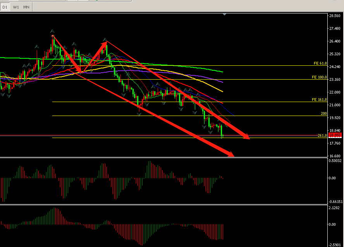This screenshot has width=344, height=247.
Task: Select the W1 weekly timeframe
Action: coord(16,7)
